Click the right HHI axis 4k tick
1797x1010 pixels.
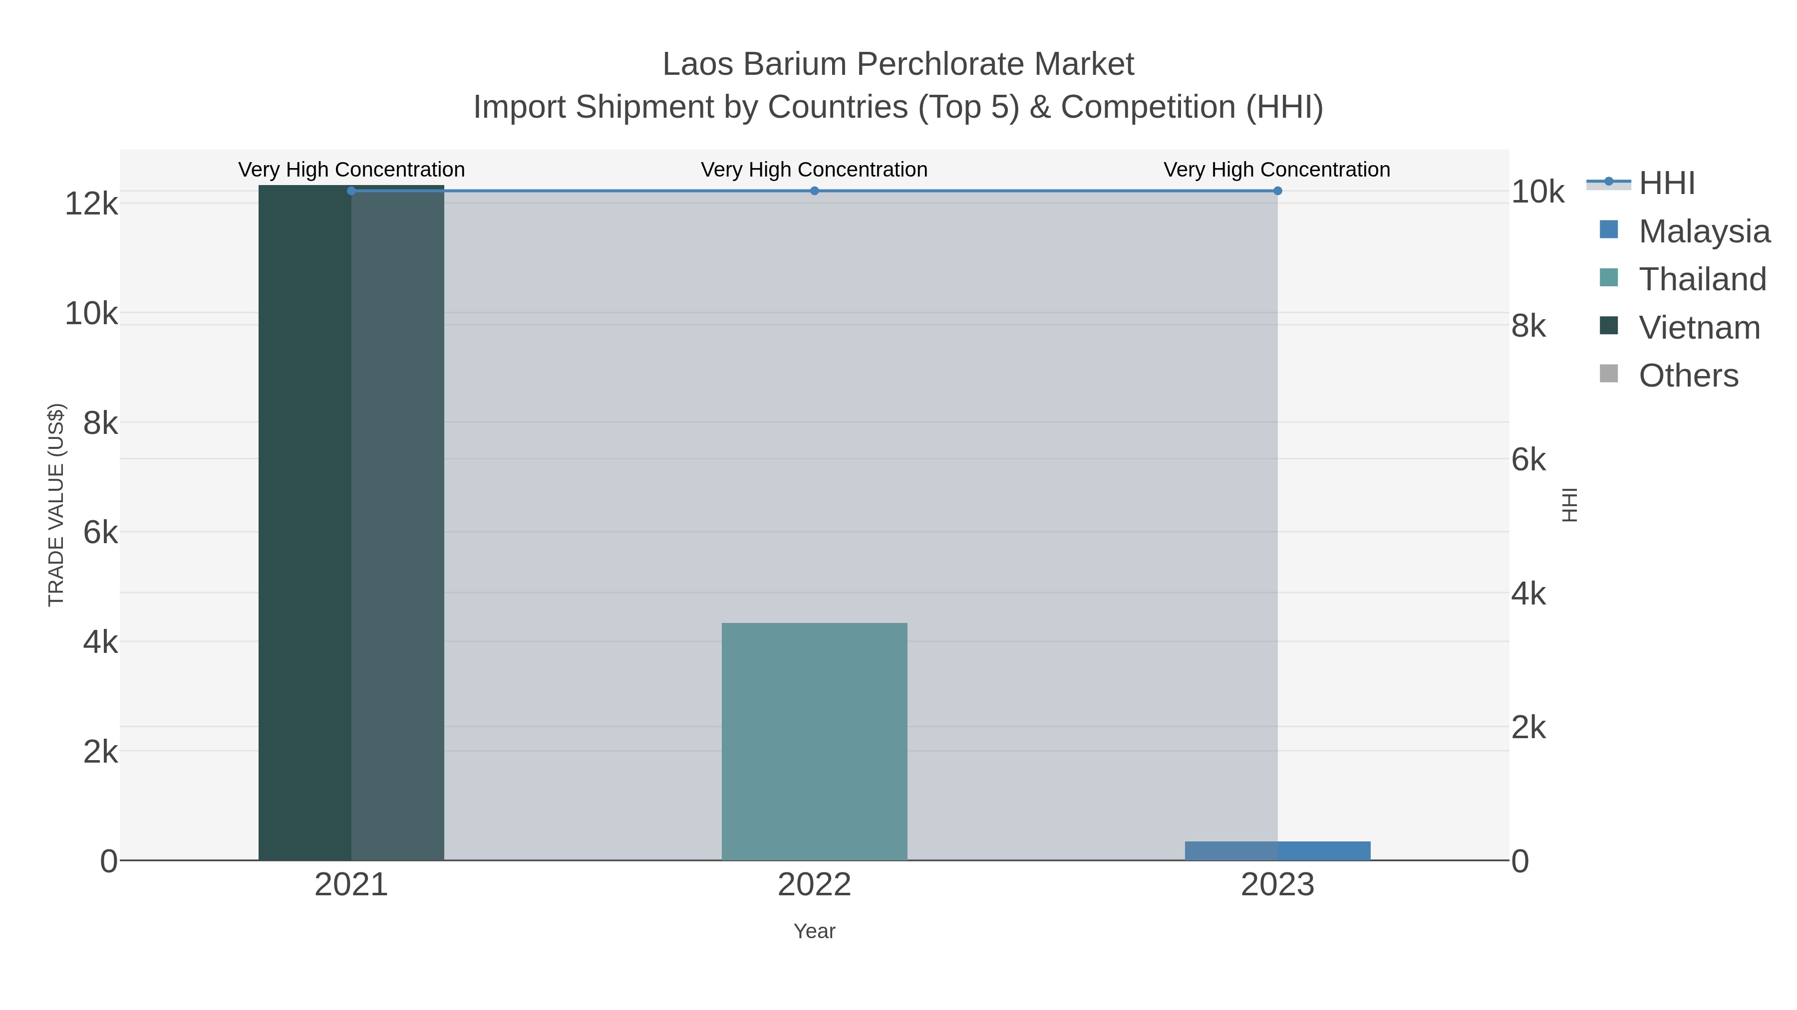click(x=1529, y=594)
